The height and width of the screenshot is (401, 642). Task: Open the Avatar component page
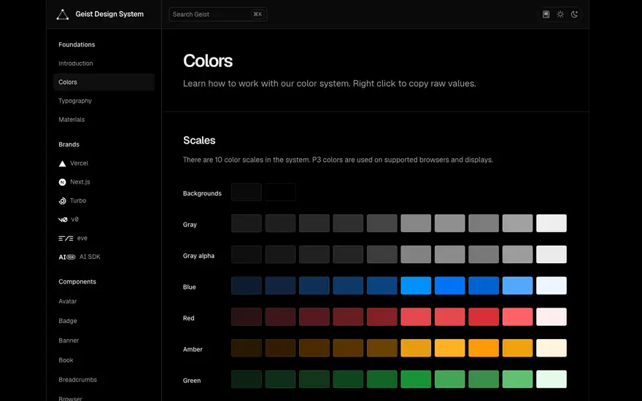click(x=68, y=301)
